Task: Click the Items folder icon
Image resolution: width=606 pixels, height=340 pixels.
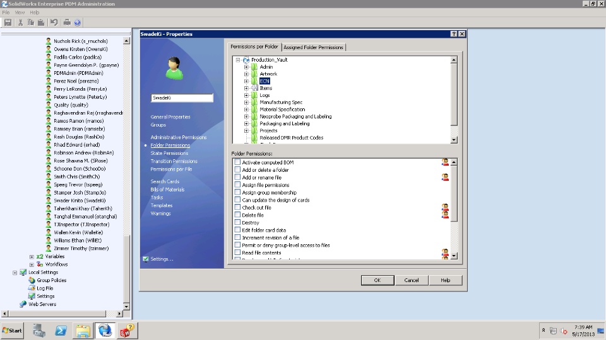Action: [254, 88]
